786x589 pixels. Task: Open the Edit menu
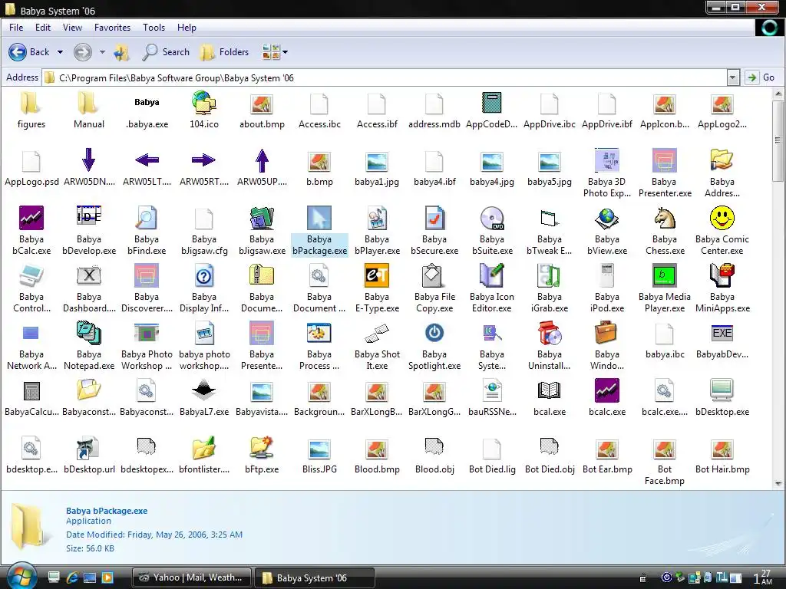[x=43, y=28]
